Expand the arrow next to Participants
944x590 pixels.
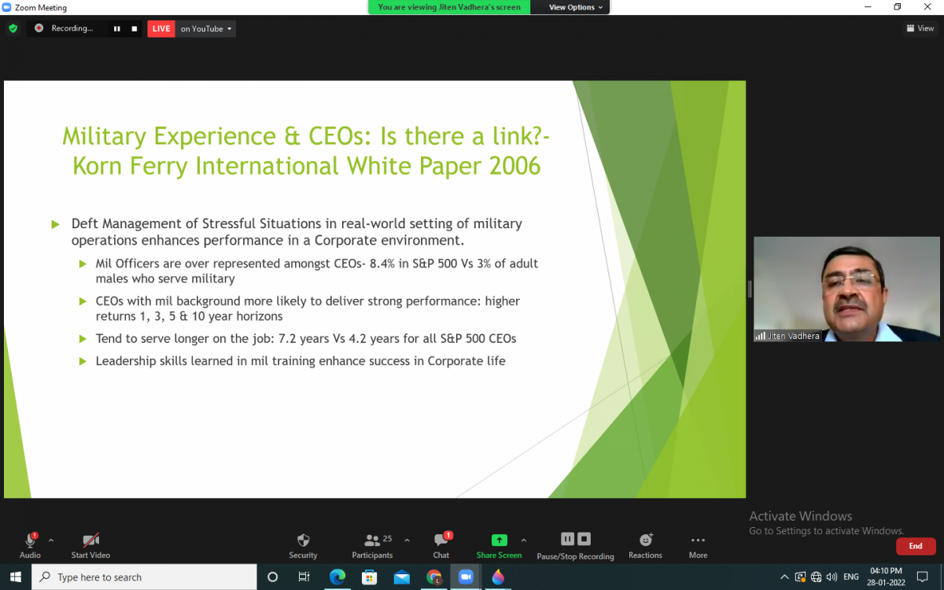point(407,540)
